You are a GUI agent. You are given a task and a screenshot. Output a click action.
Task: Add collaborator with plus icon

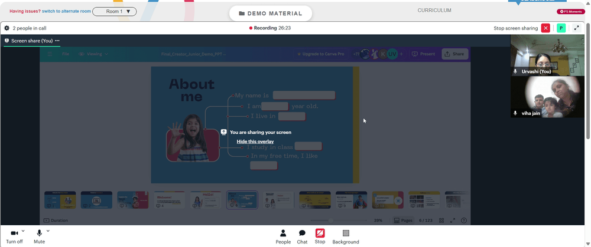[401, 54]
